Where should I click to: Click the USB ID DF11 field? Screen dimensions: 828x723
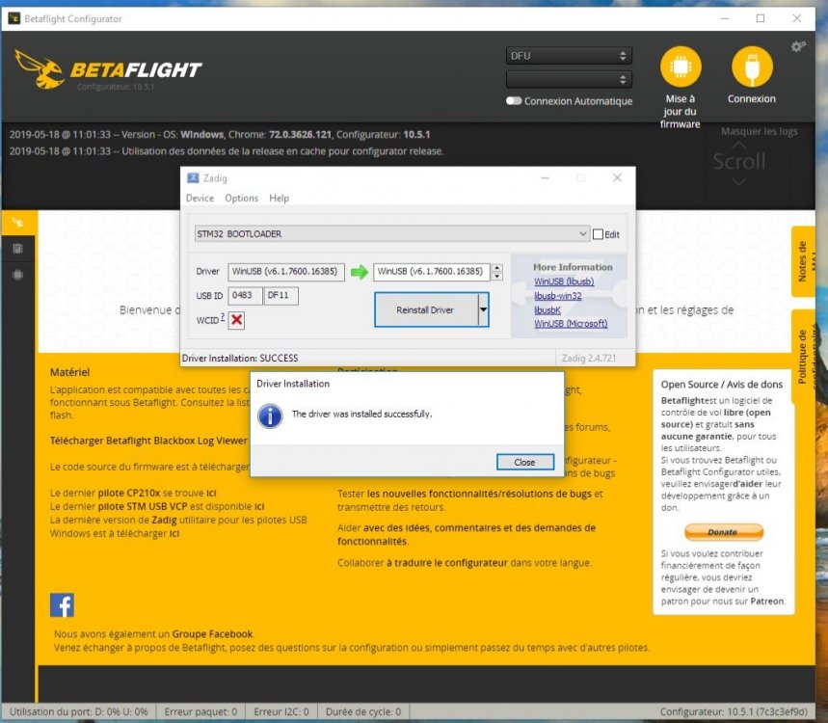pos(280,296)
